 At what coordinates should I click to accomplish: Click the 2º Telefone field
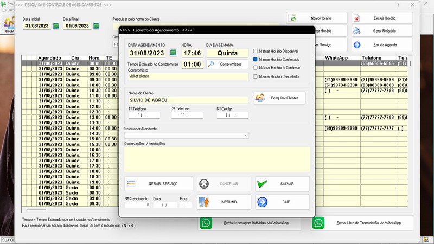pos(187,115)
